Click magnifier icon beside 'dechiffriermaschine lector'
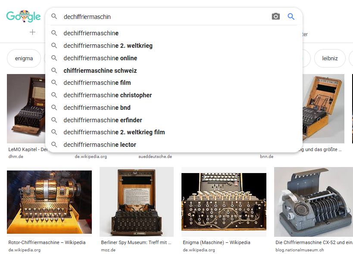The image size is (353, 254). click(54, 144)
